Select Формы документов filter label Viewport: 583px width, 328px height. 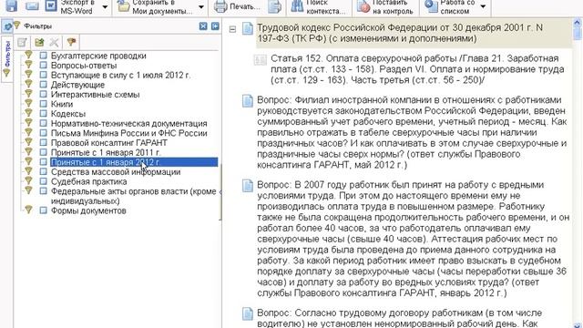pyautogui.click(x=88, y=210)
